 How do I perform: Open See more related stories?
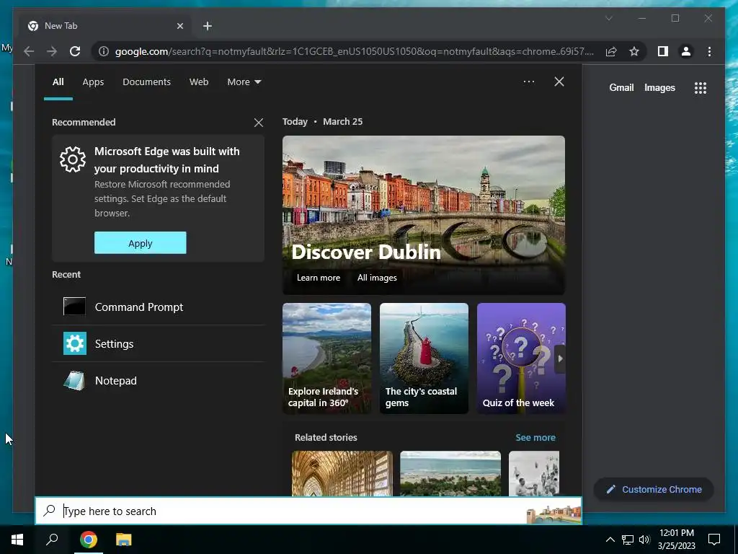(535, 438)
